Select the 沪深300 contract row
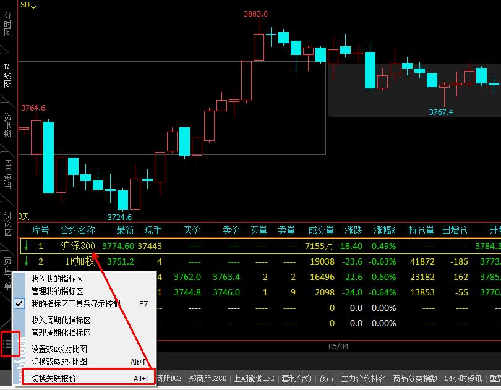The width and height of the screenshot is (501, 390). 78,246
